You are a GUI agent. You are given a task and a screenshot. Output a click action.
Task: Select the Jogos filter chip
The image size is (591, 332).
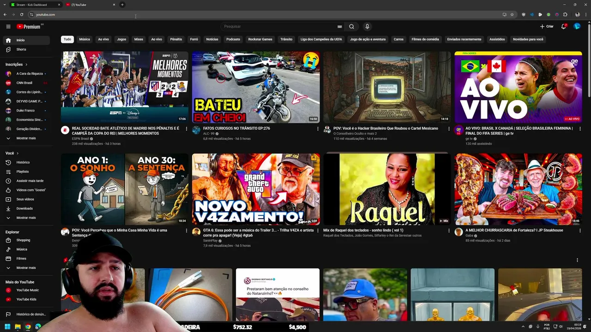[121, 39]
